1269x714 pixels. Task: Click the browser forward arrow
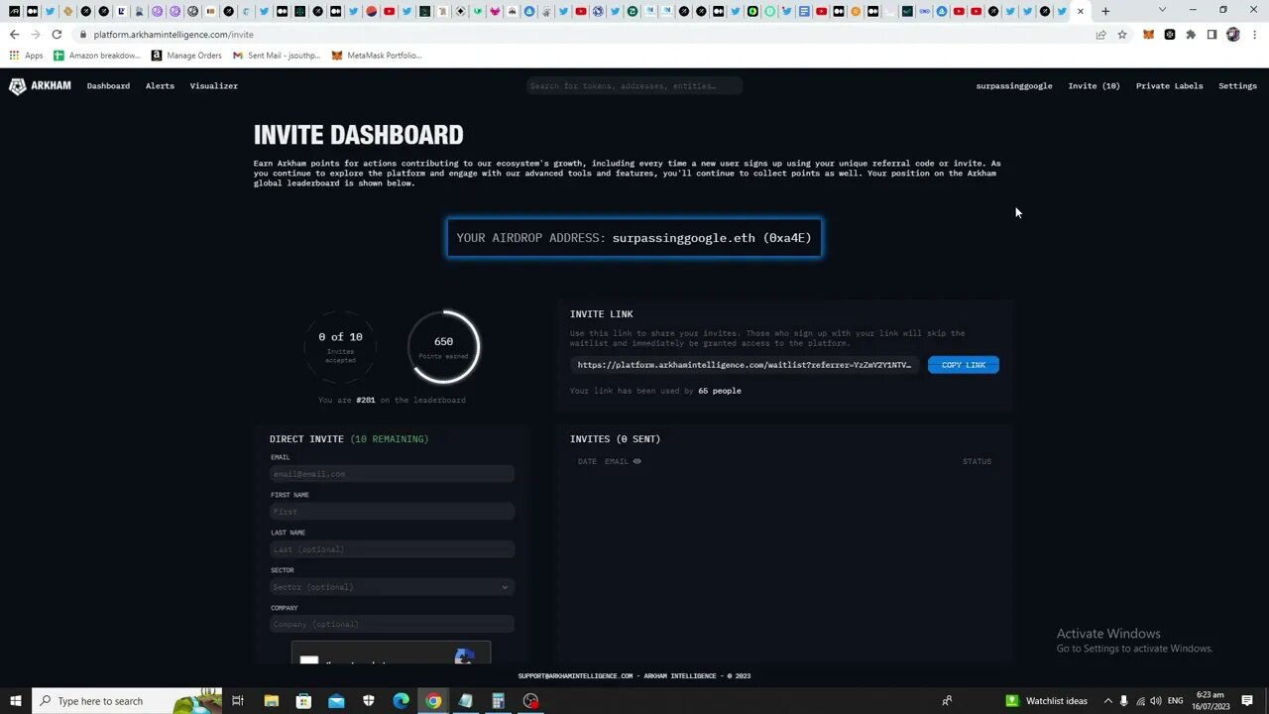tap(35, 34)
